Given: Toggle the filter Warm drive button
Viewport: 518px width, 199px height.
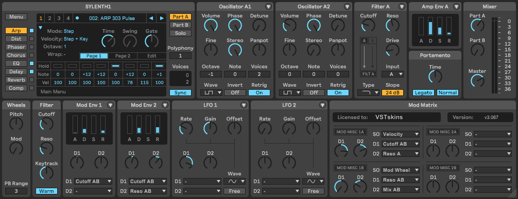Looking at the screenshot, I should (x=46, y=191).
